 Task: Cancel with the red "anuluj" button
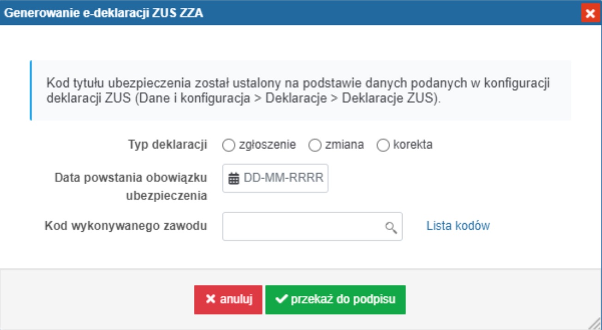click(x=228, y=300)
